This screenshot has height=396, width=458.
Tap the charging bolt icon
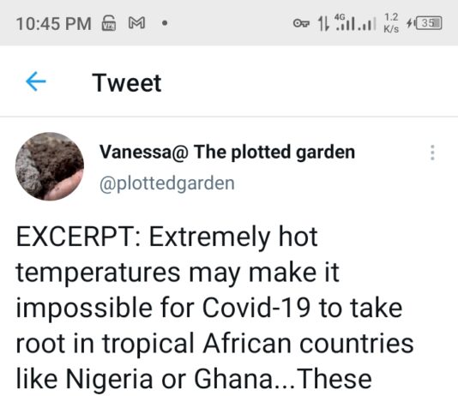(x=409, y=22)
